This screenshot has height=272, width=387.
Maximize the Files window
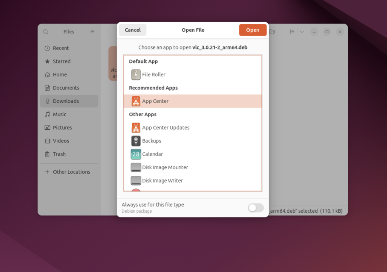point(327,32)
